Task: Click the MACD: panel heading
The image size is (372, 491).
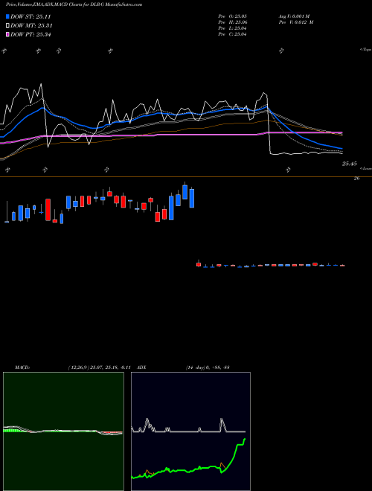Action: click(22, 368)
